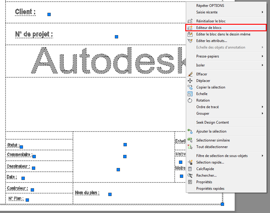This screenshot has width=270, height=213.
Task: Click the blue grip after N° de projet :
Action: click(x=117, y=37)
